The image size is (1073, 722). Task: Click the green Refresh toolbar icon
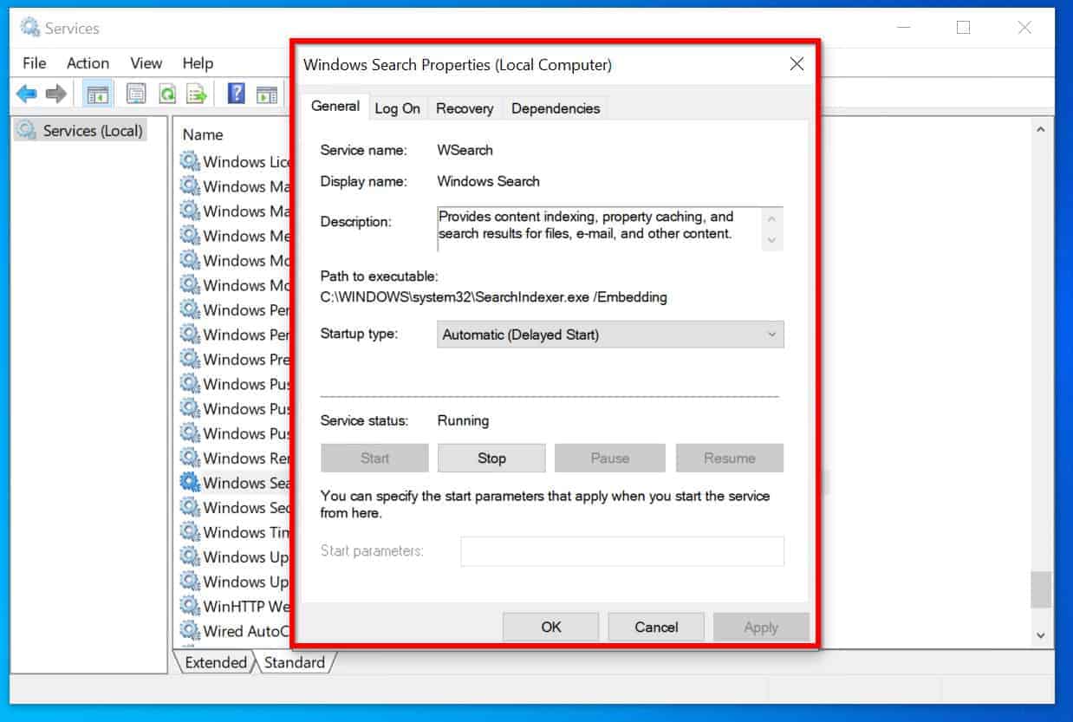pos(167,94)
